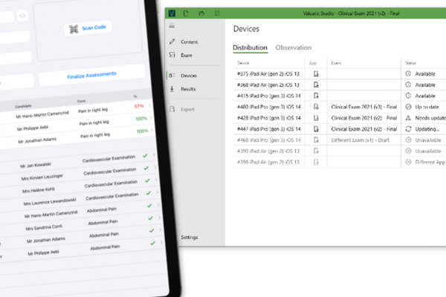Click the Up to date status check icon
This screenshot has height=297, width=446.
coord(408,107)
